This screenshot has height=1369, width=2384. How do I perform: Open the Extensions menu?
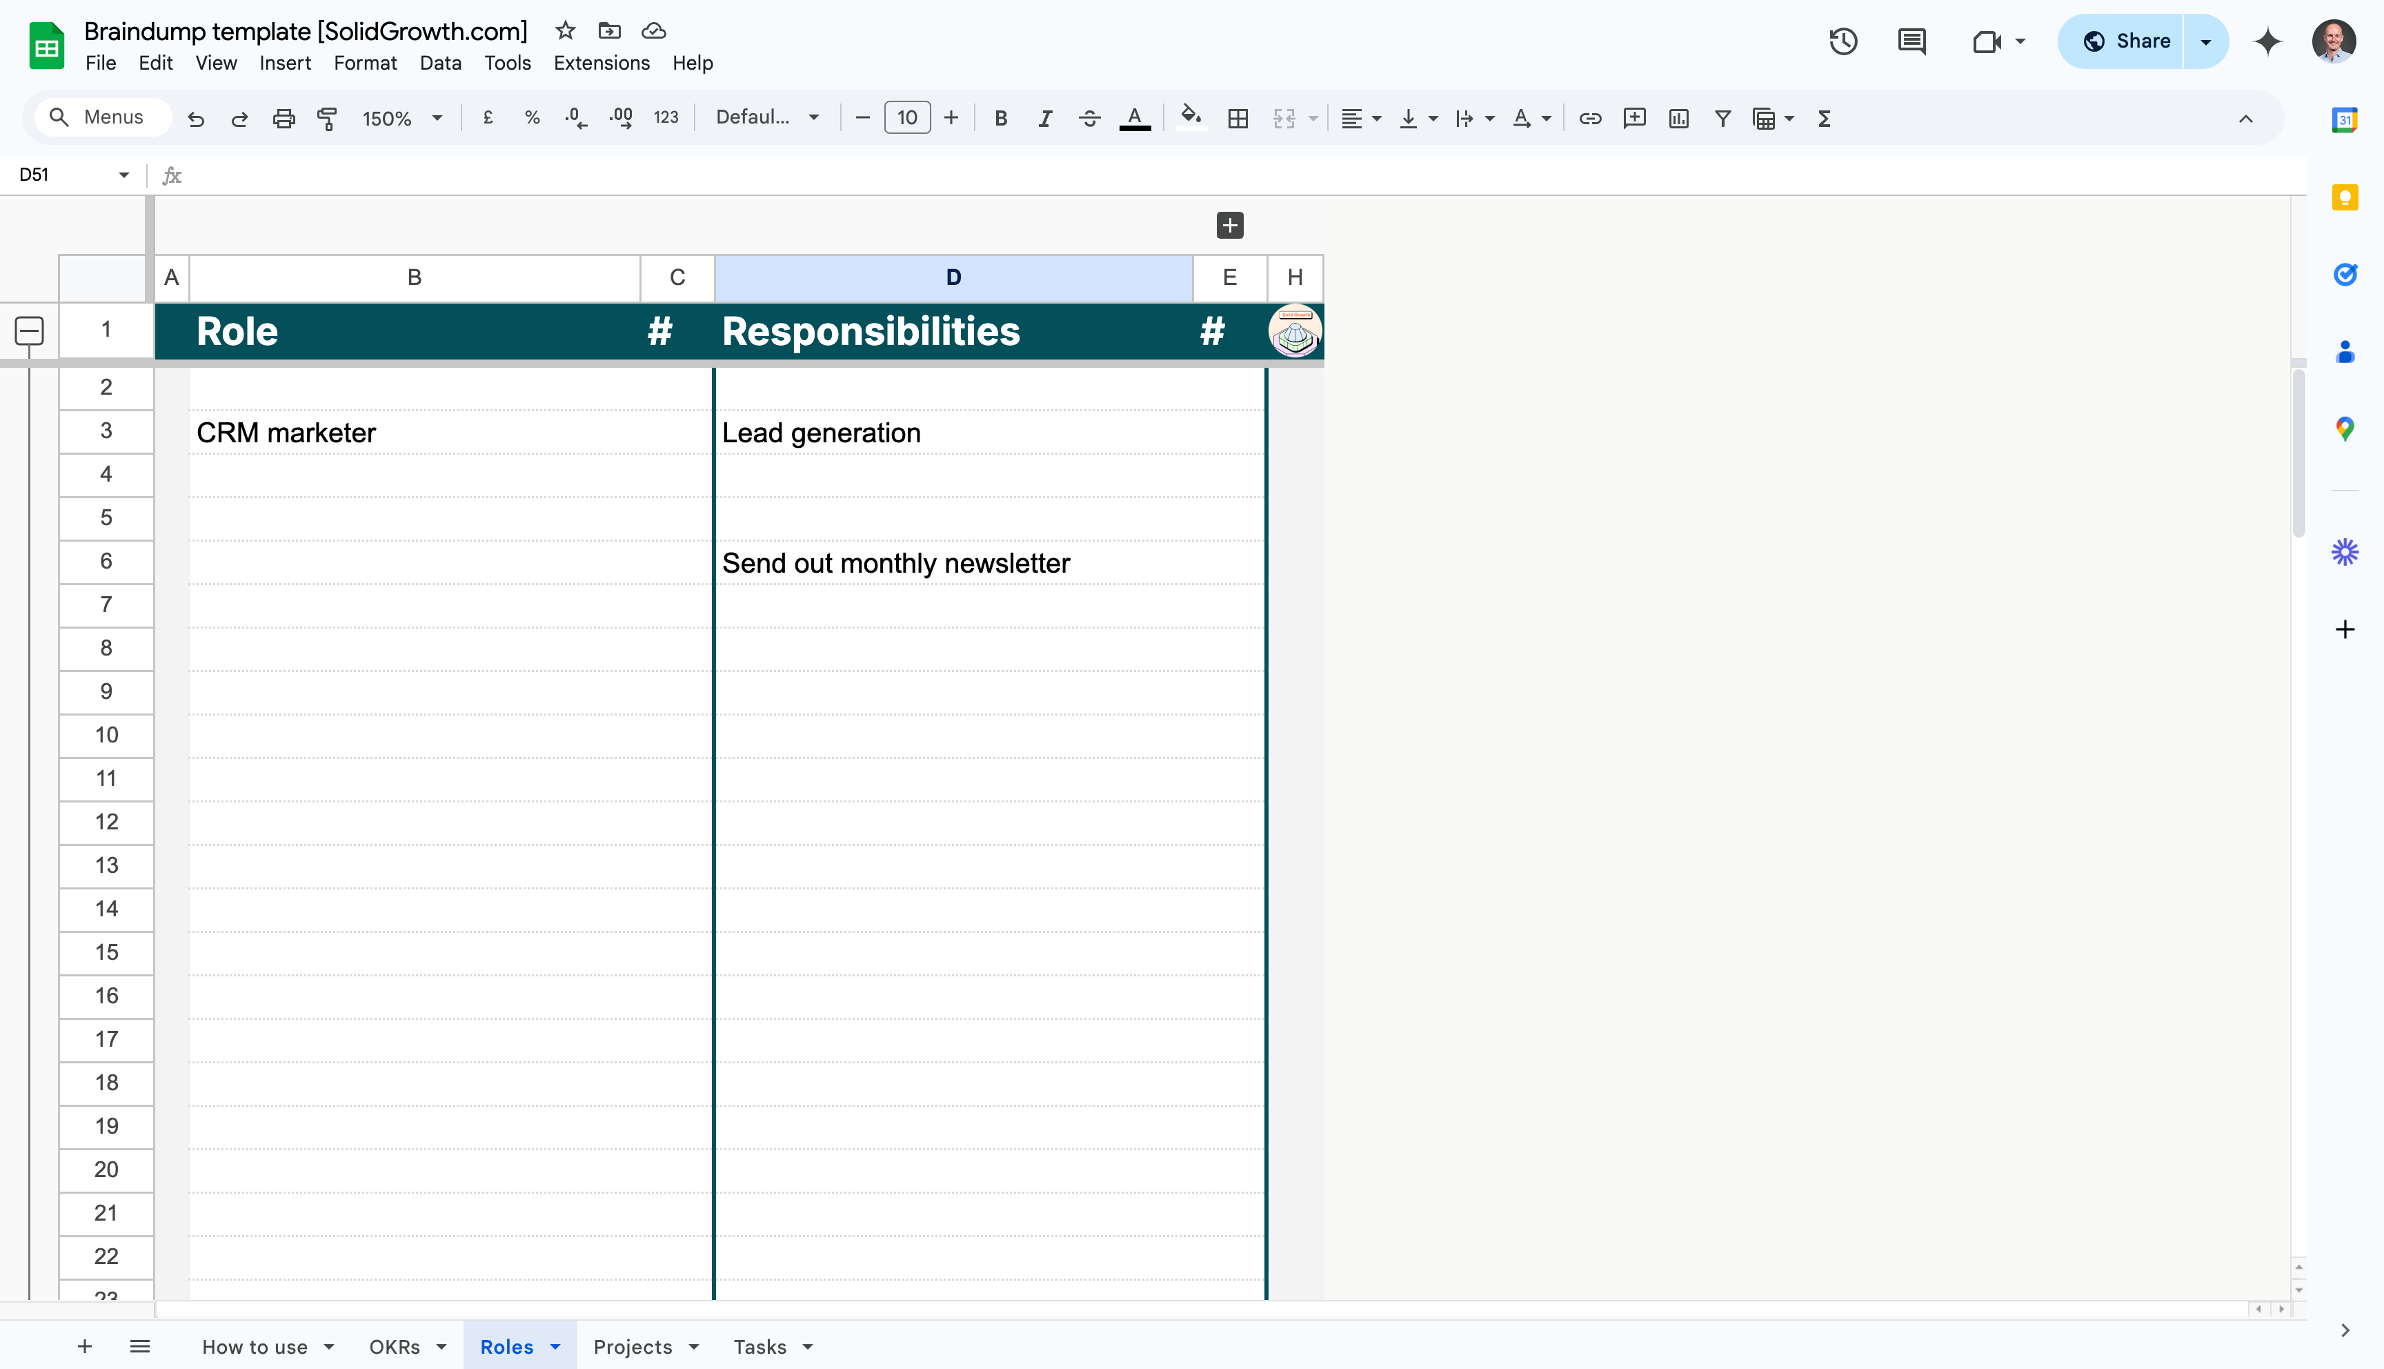[602, 63]
